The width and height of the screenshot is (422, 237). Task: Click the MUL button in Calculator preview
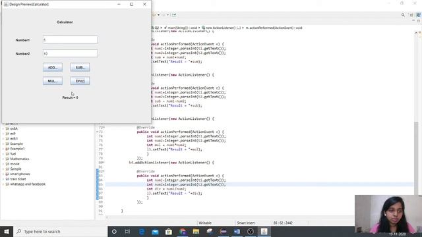coord(53,81)
